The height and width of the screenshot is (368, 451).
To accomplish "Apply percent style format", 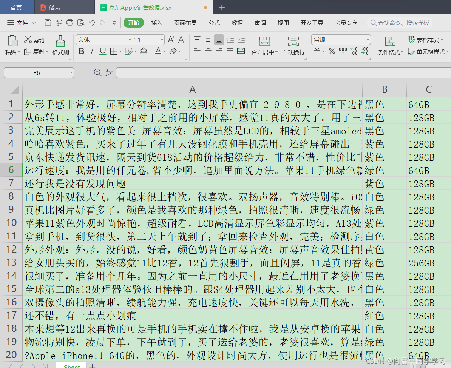I will click(332, 51).
